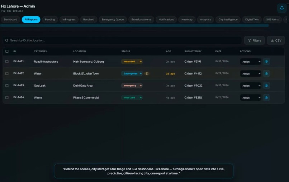Click the STATUS column header
This screenshot has height=182, width=289.
point(126,51)
